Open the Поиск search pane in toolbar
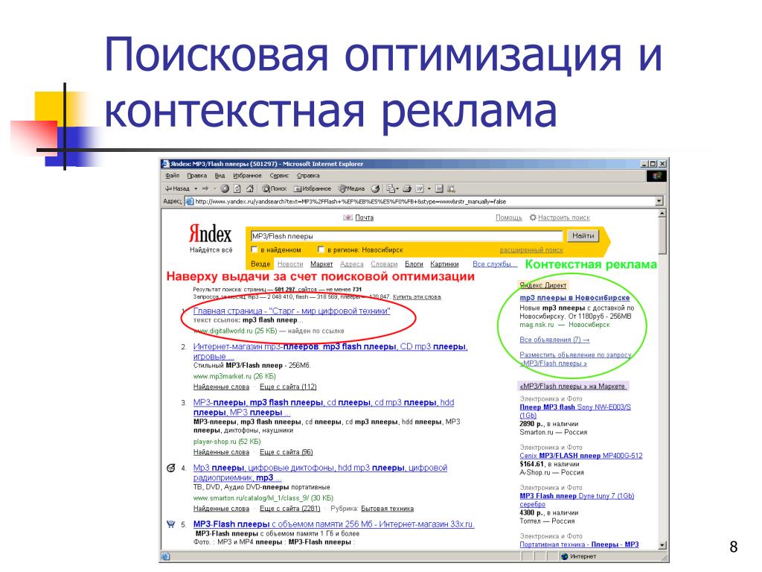The width and height of the screenshot is (762, 572). click(x=275, y=188)
